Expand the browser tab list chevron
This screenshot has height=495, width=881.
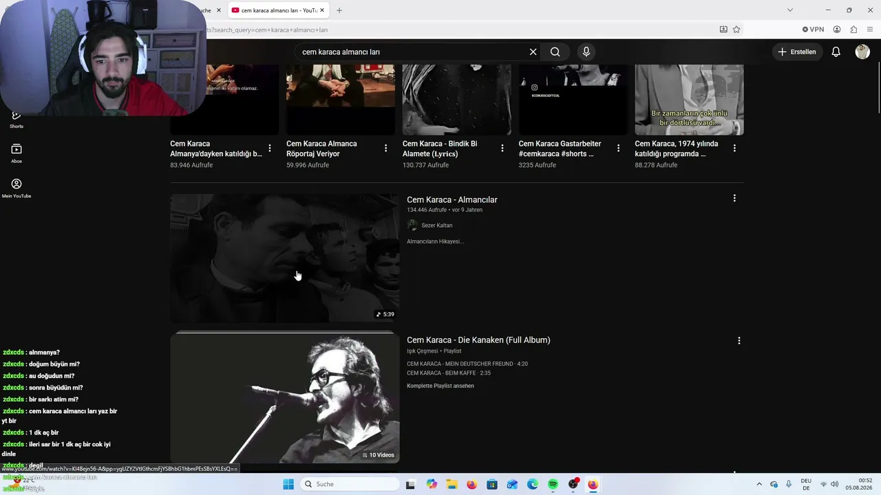(790, 10)
